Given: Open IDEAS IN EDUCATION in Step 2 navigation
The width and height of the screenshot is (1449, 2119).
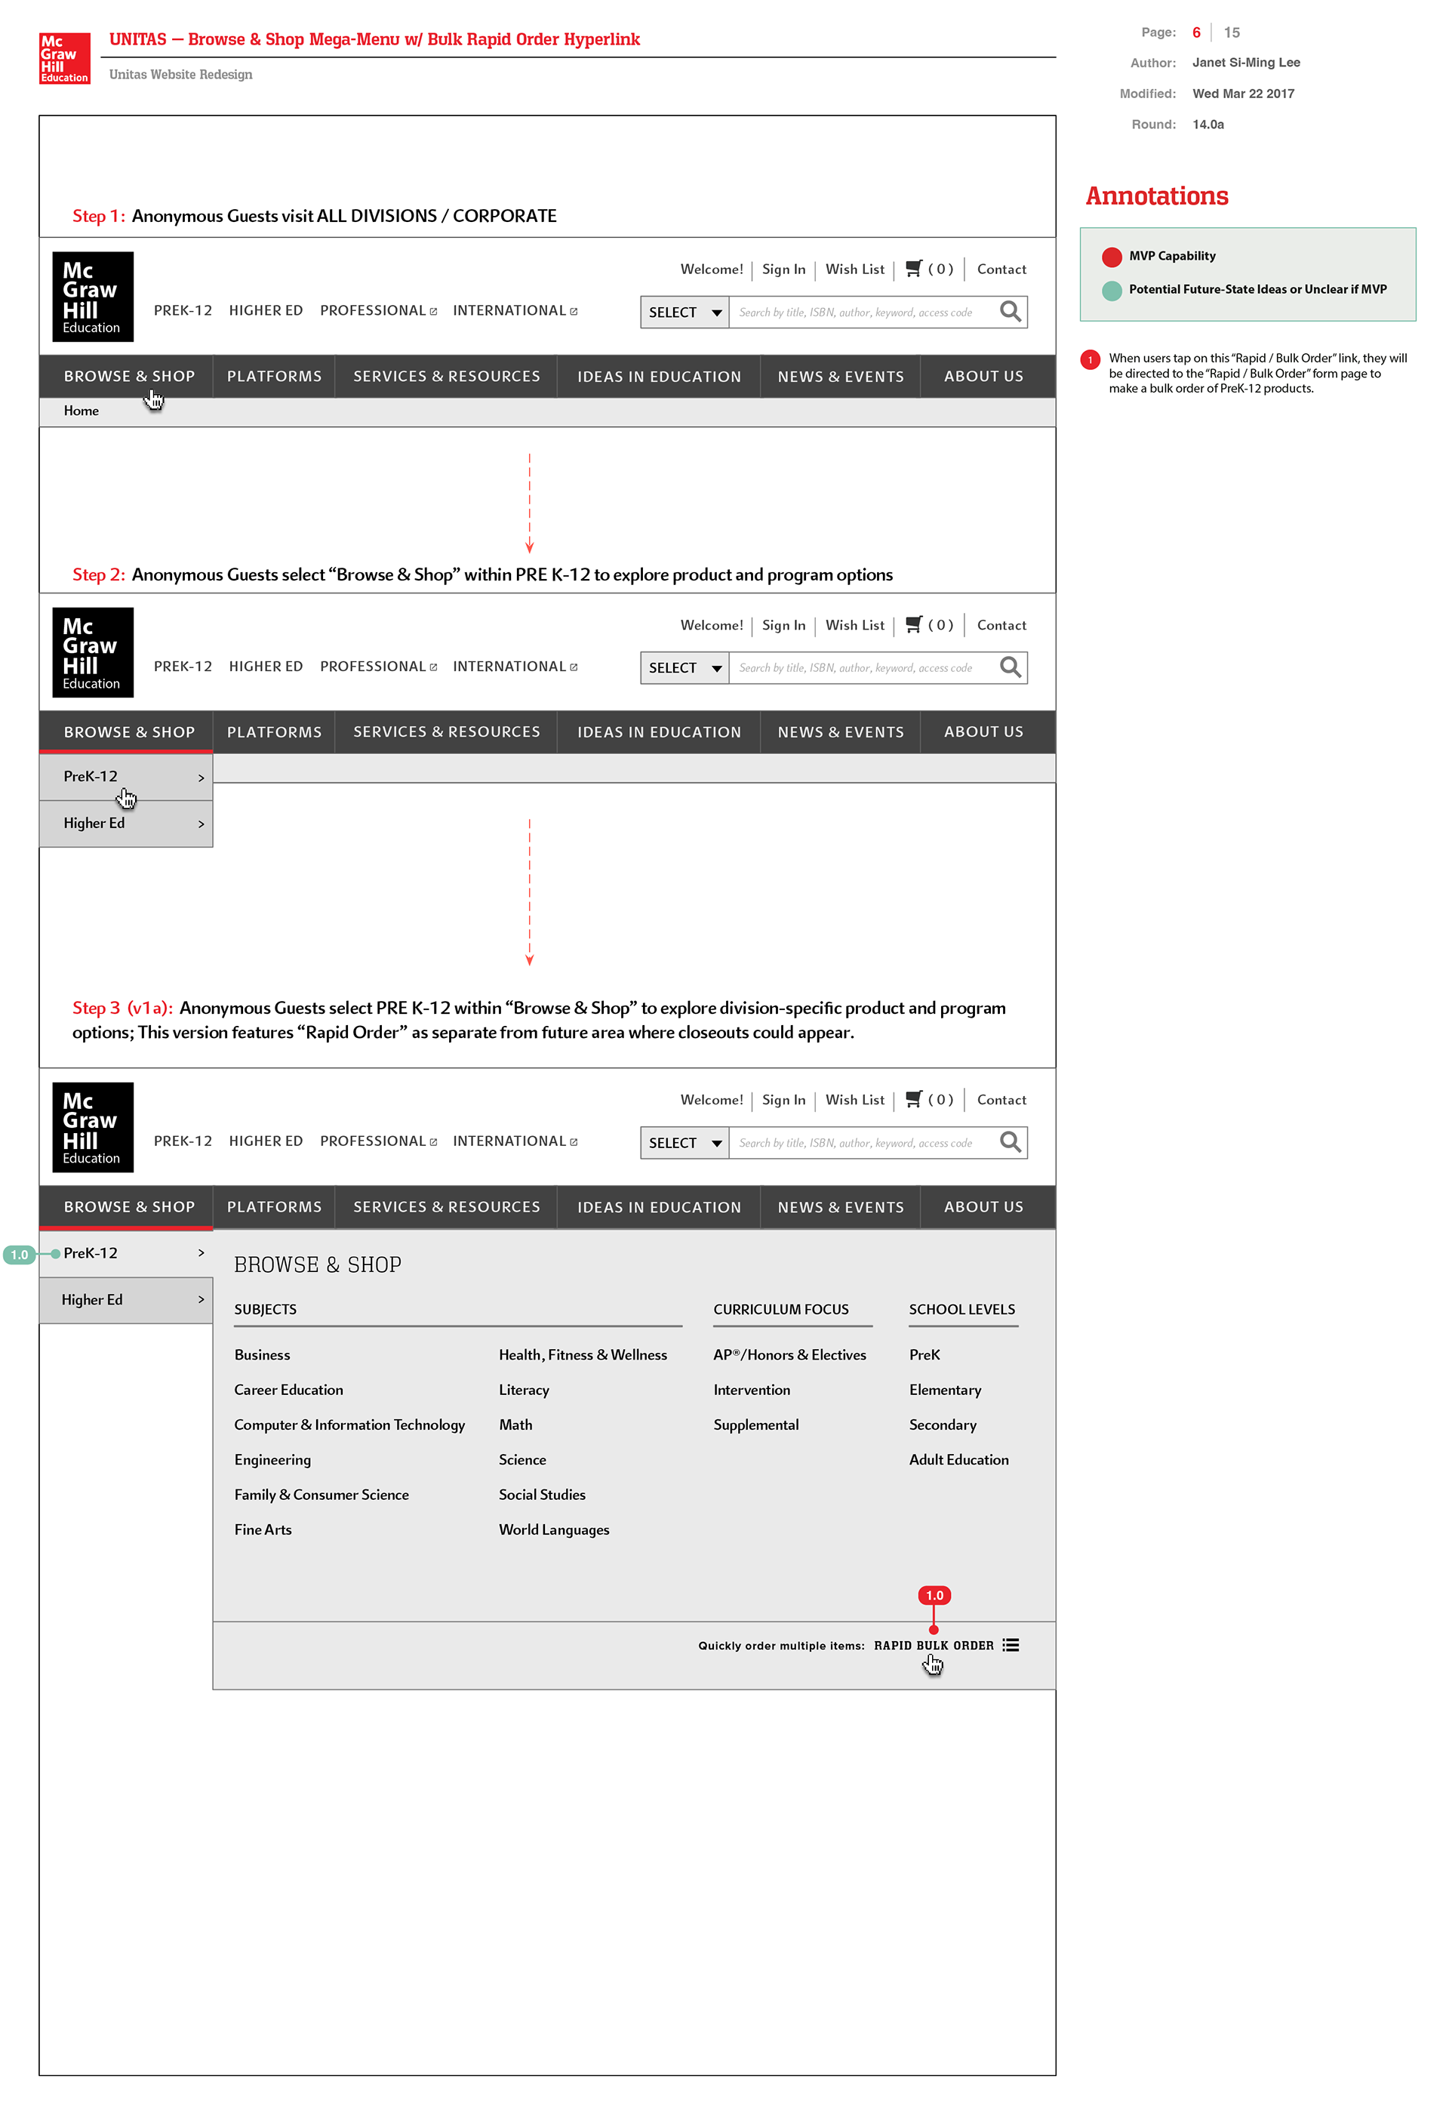Looking at the screenshot, I should click(659, 732).
